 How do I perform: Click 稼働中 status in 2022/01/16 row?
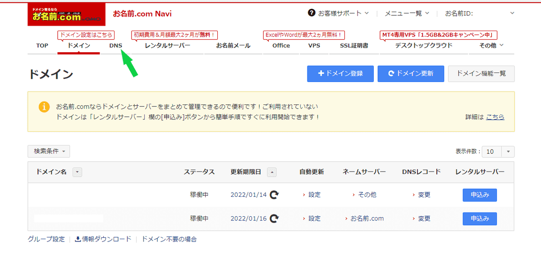pos(199,218)
